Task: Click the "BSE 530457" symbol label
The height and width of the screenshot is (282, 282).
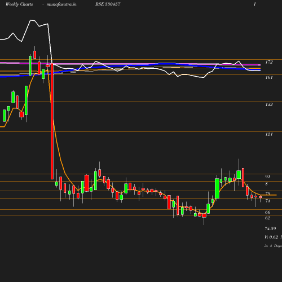Action: 108,4
